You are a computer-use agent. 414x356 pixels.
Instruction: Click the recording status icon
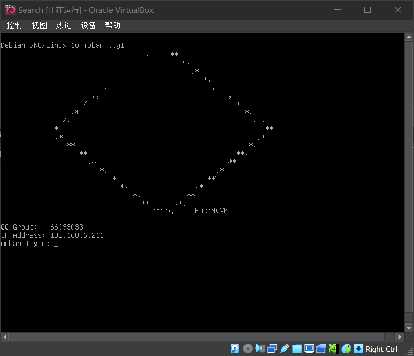(321, 349)
